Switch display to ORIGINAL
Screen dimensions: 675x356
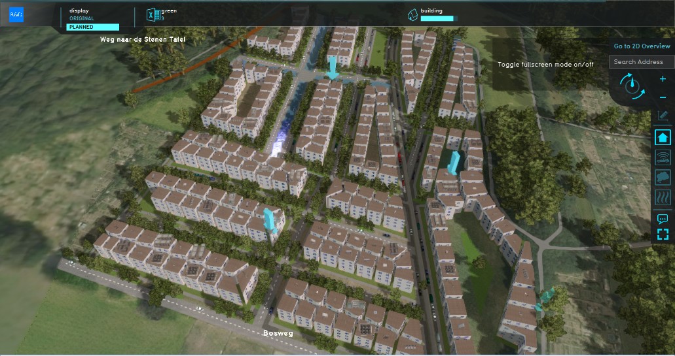[82, 19]
